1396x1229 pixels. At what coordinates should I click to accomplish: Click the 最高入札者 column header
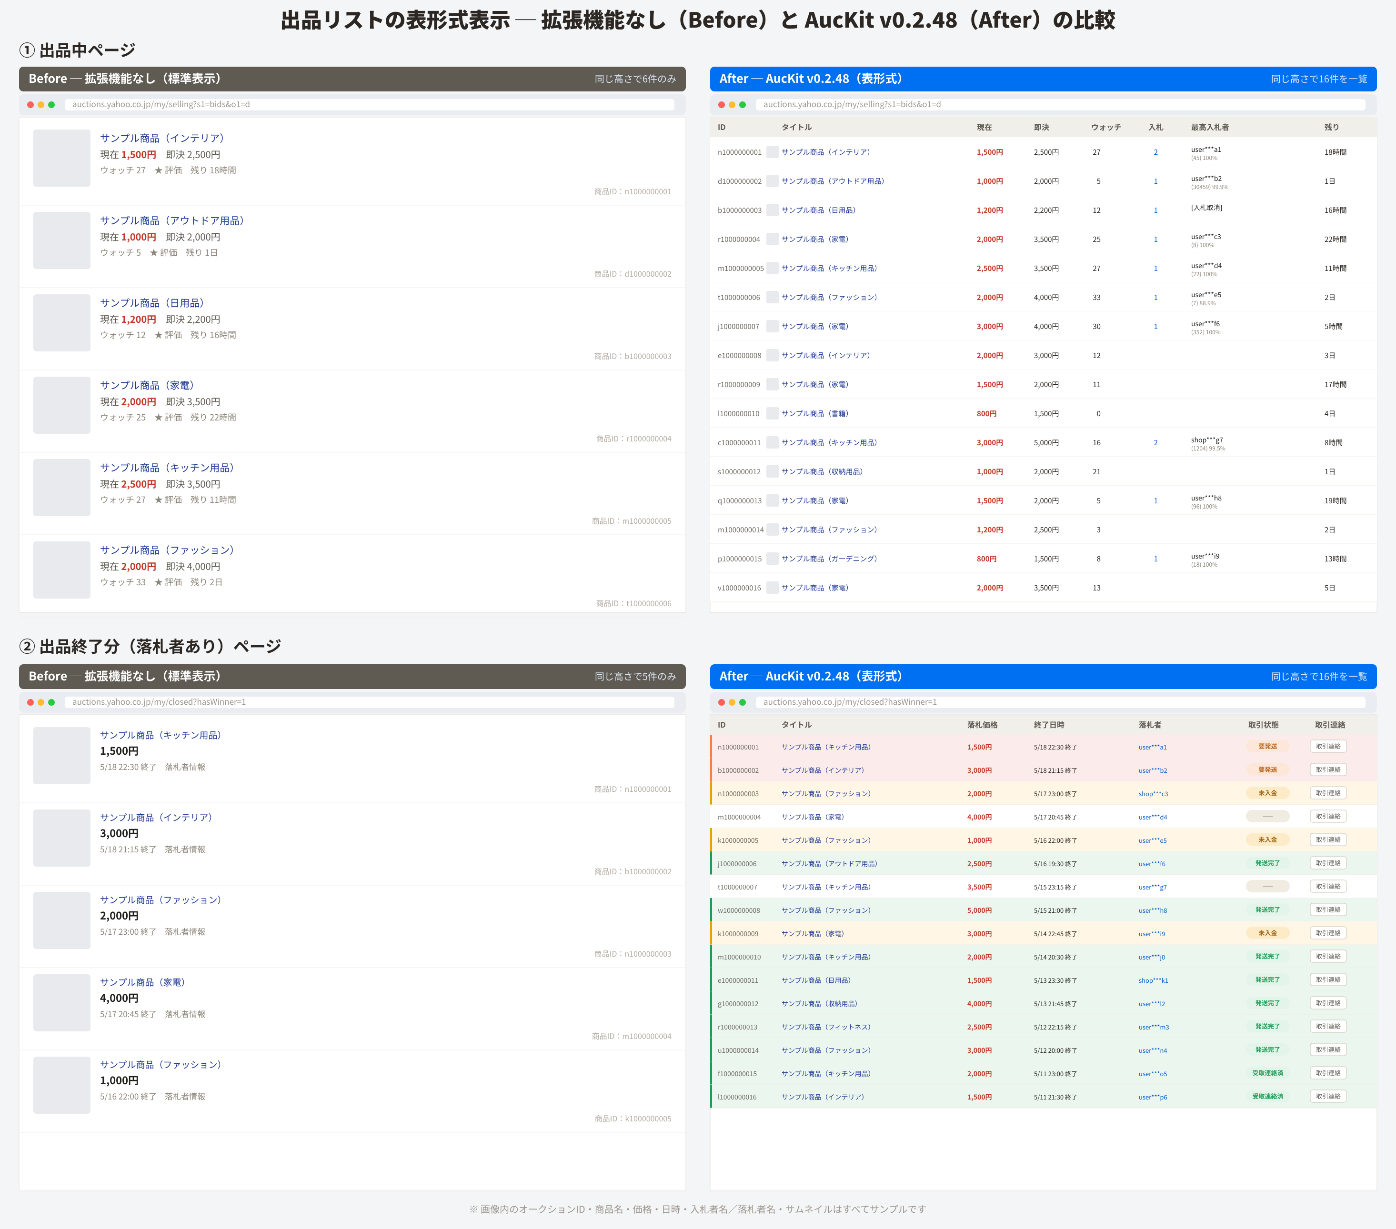pos(1210,127)
